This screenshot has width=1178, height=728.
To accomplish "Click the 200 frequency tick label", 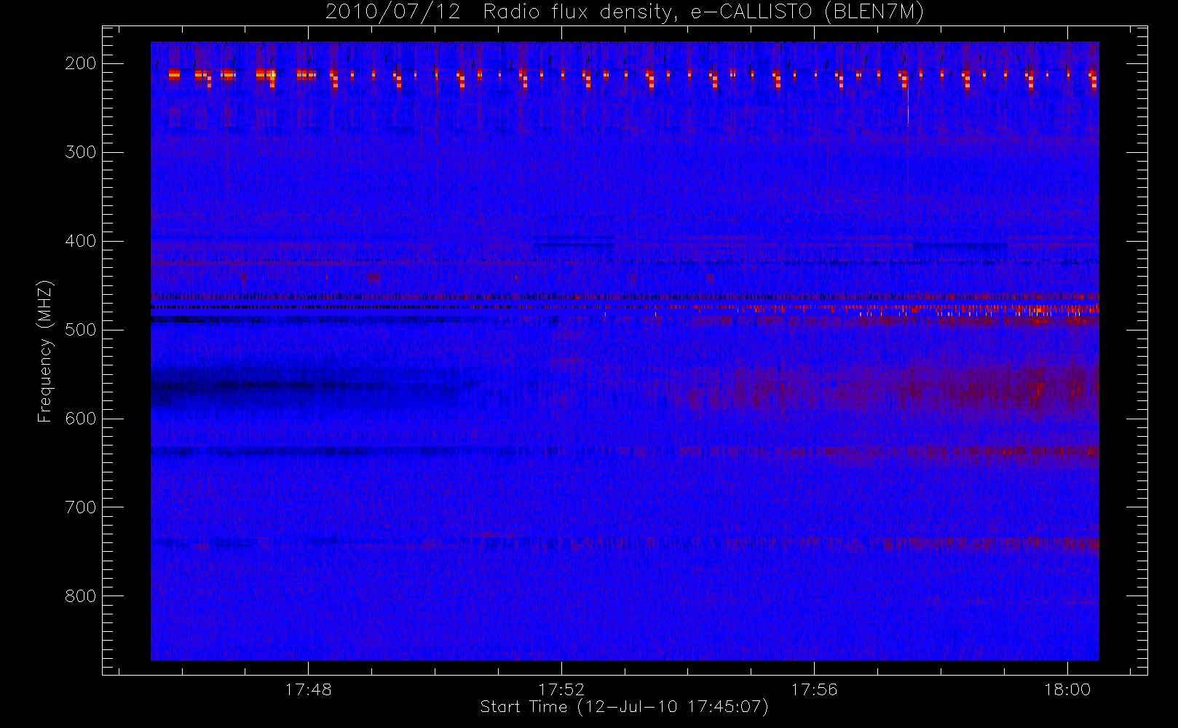I will click(80, 63).
